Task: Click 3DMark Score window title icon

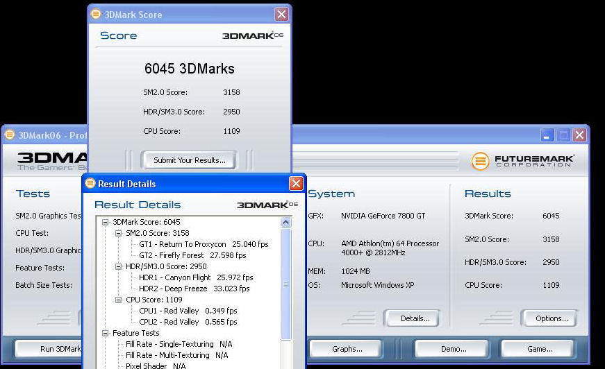Action: tap(95, 14)
